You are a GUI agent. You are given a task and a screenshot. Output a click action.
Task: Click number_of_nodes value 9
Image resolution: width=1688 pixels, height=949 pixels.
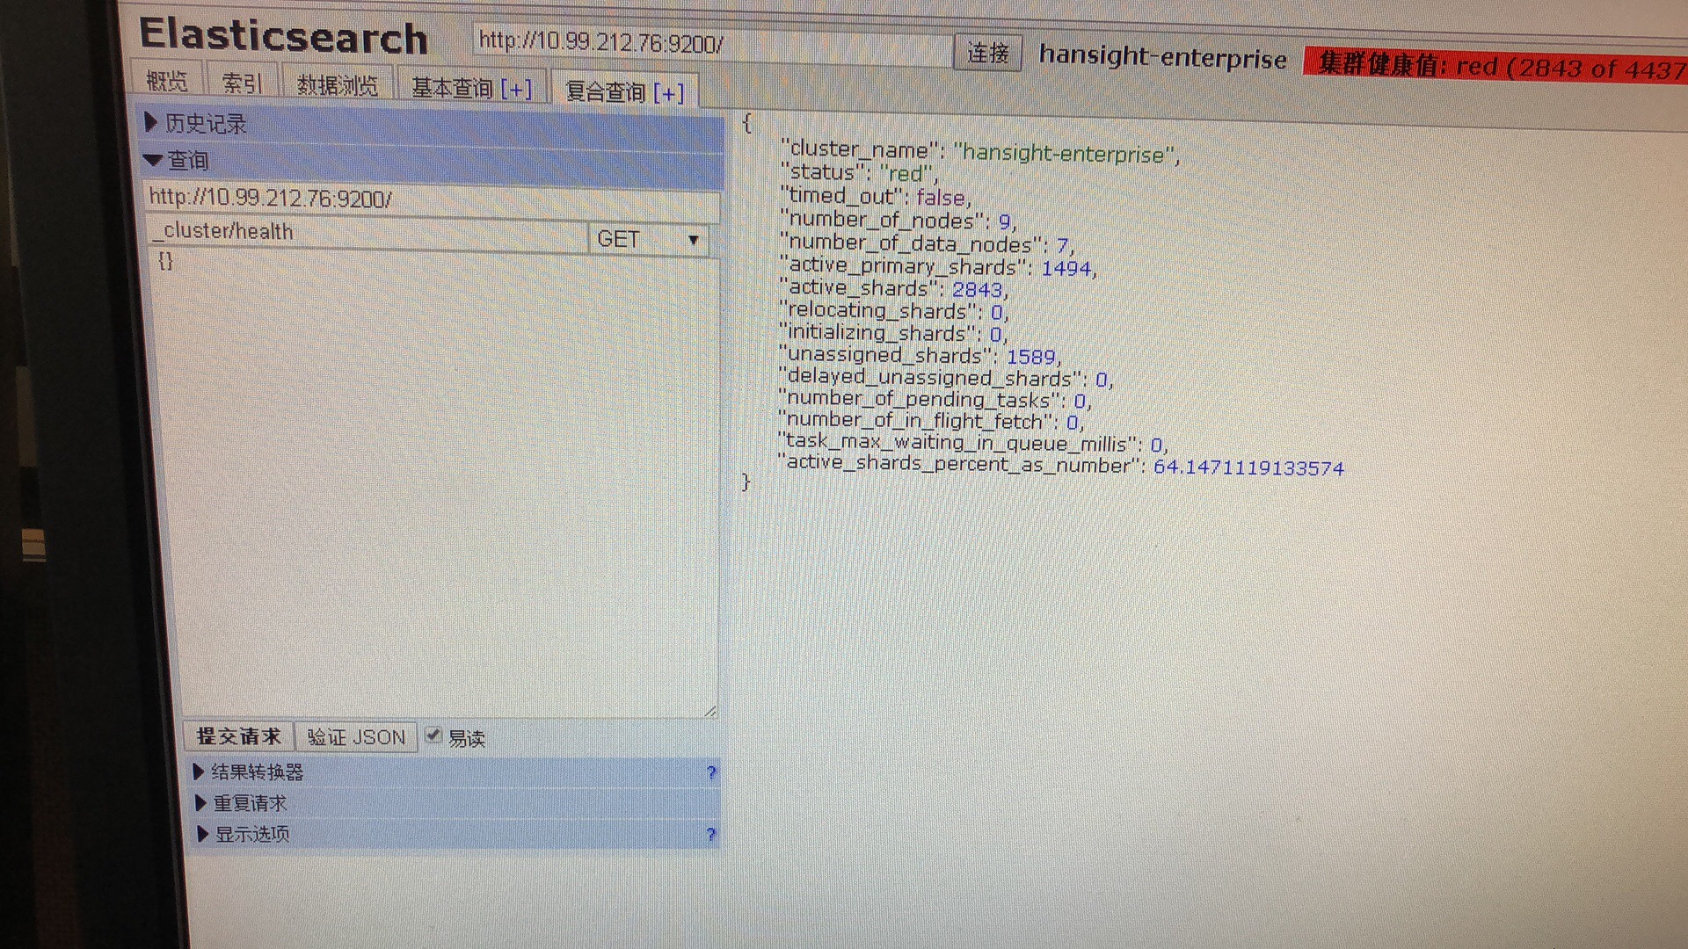pyautogui.click(x=1004, y=221)
